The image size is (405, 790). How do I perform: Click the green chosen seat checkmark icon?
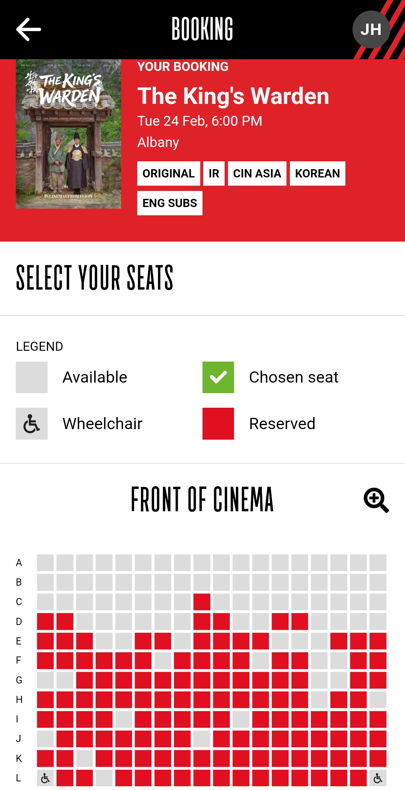tap(218, 377)
